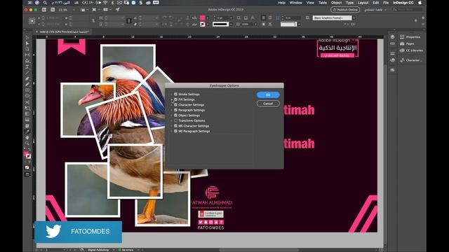The image size is (449, 252).
Task: Click the pink fill color swatch in Control bar
Action: click(203, 17)
